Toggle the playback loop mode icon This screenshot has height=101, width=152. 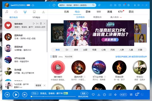tap(110, 95)
